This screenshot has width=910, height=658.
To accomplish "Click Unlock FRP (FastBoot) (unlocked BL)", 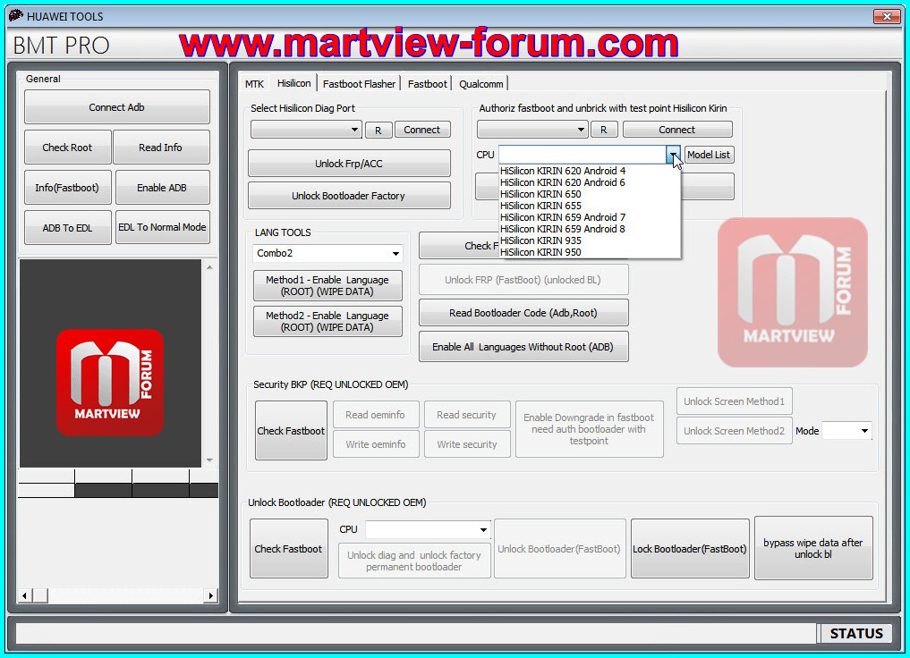I will [523, 280].
